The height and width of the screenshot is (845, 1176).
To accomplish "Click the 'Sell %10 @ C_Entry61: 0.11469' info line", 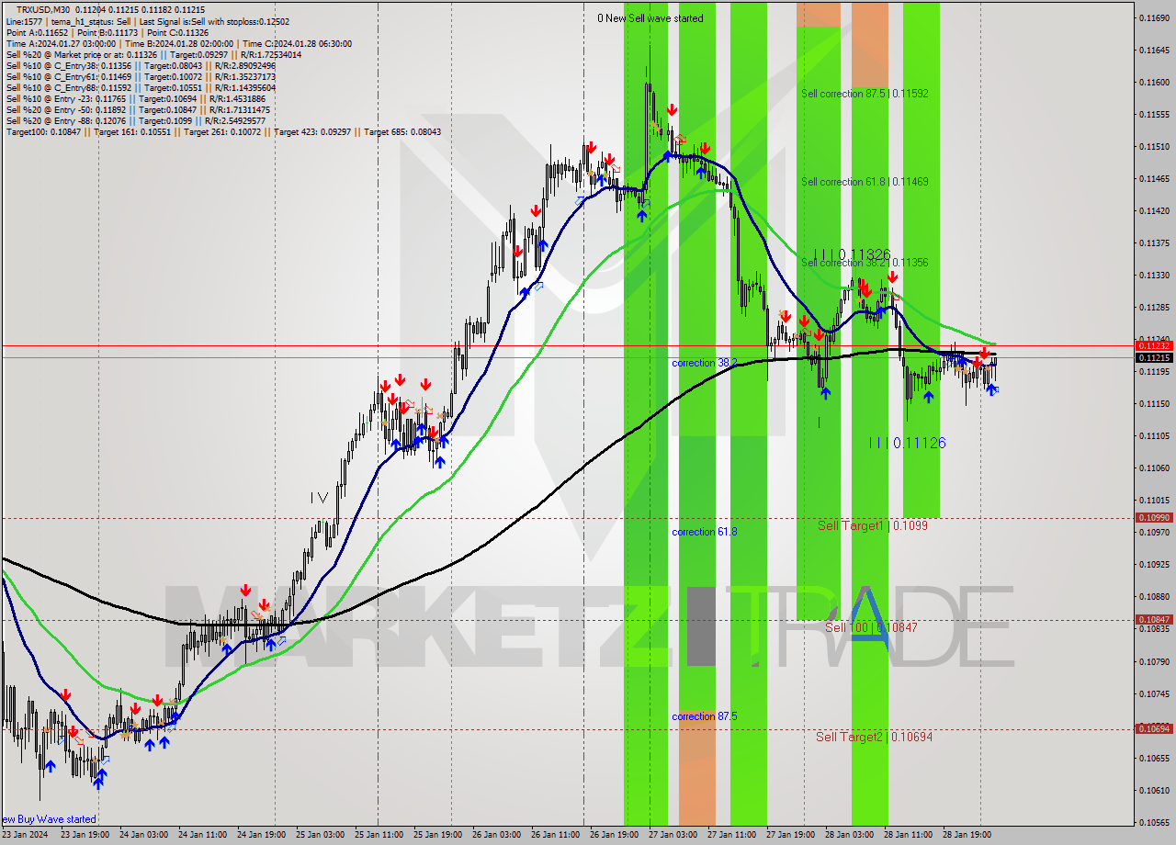I will tap(141, 77).
